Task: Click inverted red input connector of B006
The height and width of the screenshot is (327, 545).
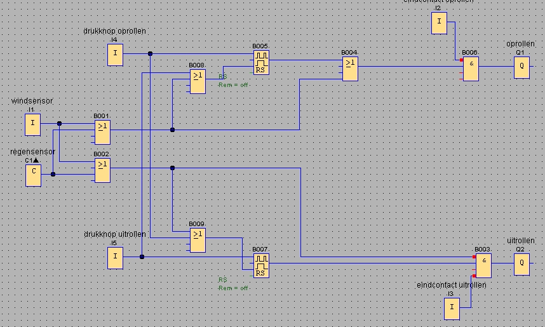Action: pyautogui.click(x=462, y=60)
